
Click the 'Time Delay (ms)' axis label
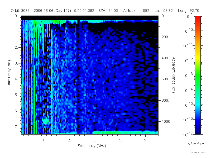(9, 73)
